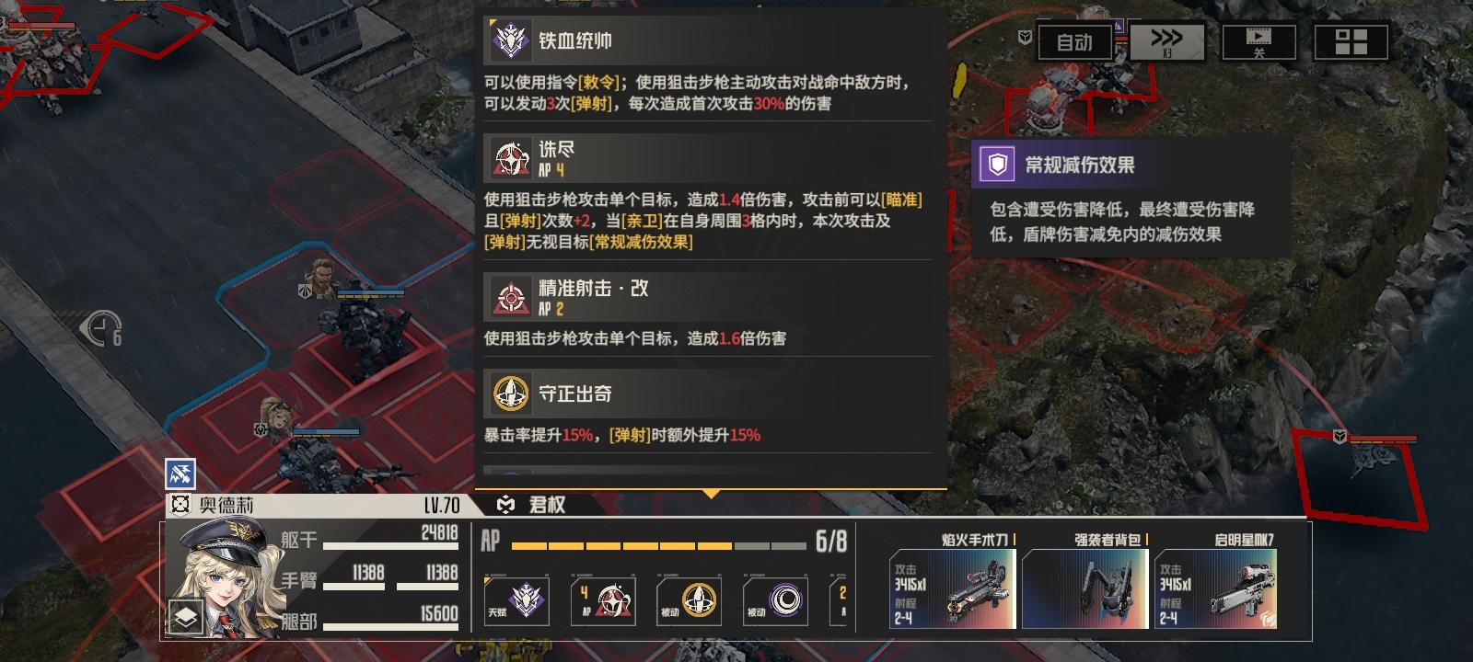This screenshot has width=1473, height=662.
Task: Click the 精准射击·改 skill entry
Action: point(708,312)
